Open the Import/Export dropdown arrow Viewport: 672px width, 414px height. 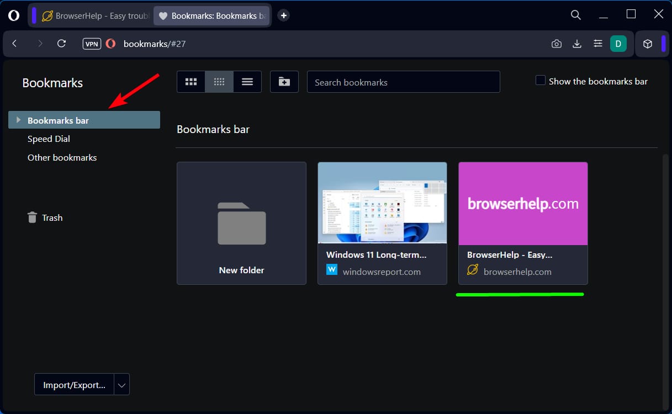(x=122, y=385)
